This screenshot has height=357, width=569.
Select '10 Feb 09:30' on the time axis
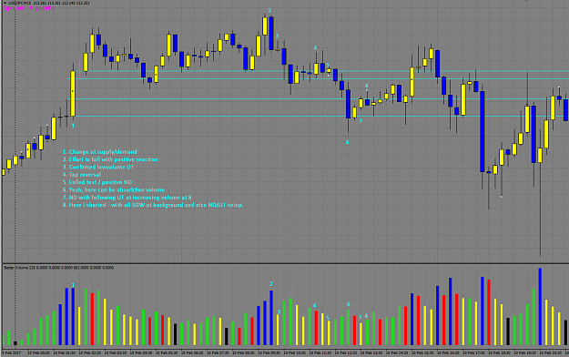(x=269, y=352)
